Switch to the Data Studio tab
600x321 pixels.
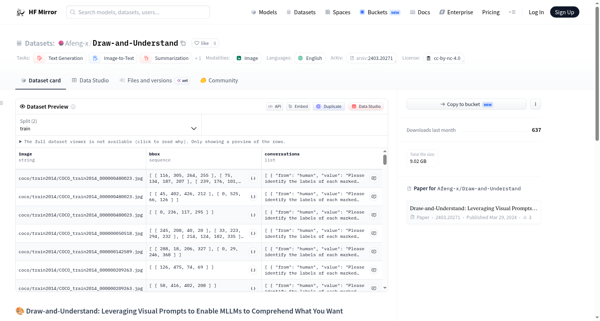pyautogui.click(x=90, y=80)
